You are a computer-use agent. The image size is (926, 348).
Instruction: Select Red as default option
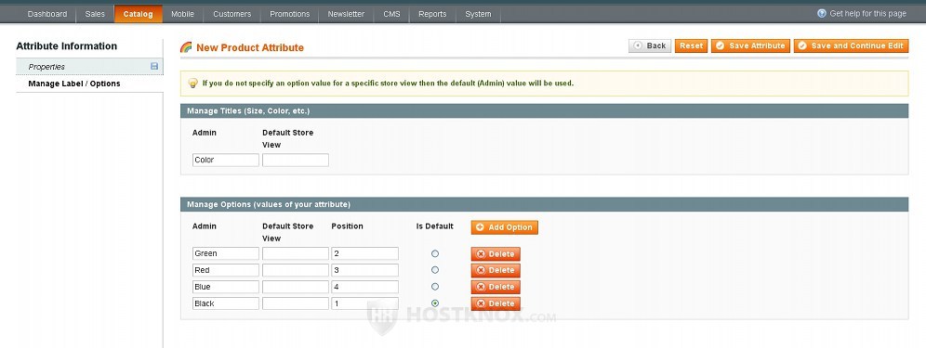435,270
